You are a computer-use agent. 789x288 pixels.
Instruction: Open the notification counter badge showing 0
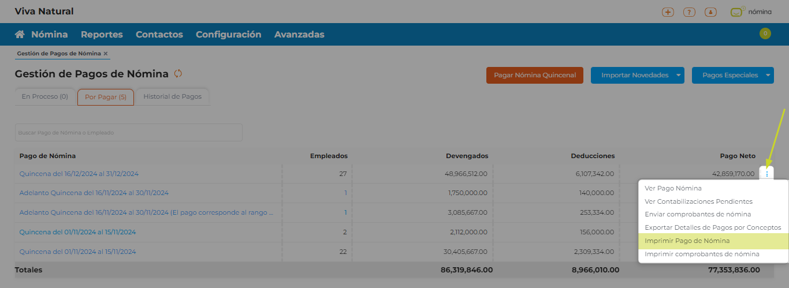[x=765, y=33]
